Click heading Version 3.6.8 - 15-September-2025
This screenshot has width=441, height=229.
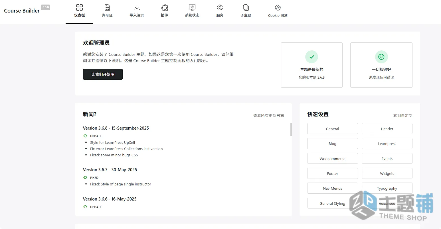point(116,128)
